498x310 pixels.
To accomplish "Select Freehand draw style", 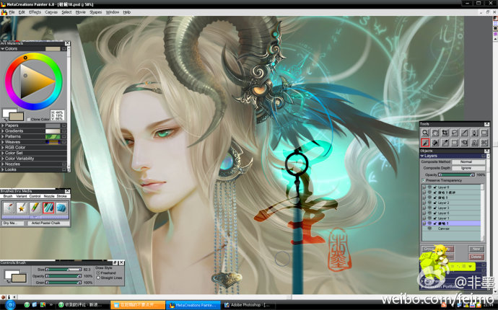I will tap(98, 273).
